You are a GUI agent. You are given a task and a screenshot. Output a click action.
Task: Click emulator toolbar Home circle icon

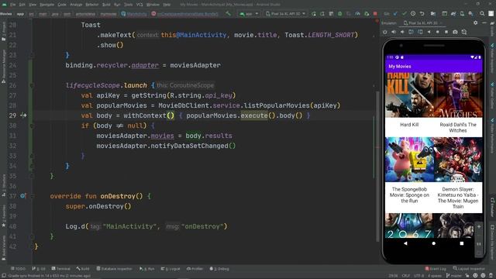[x=437, y=32]
